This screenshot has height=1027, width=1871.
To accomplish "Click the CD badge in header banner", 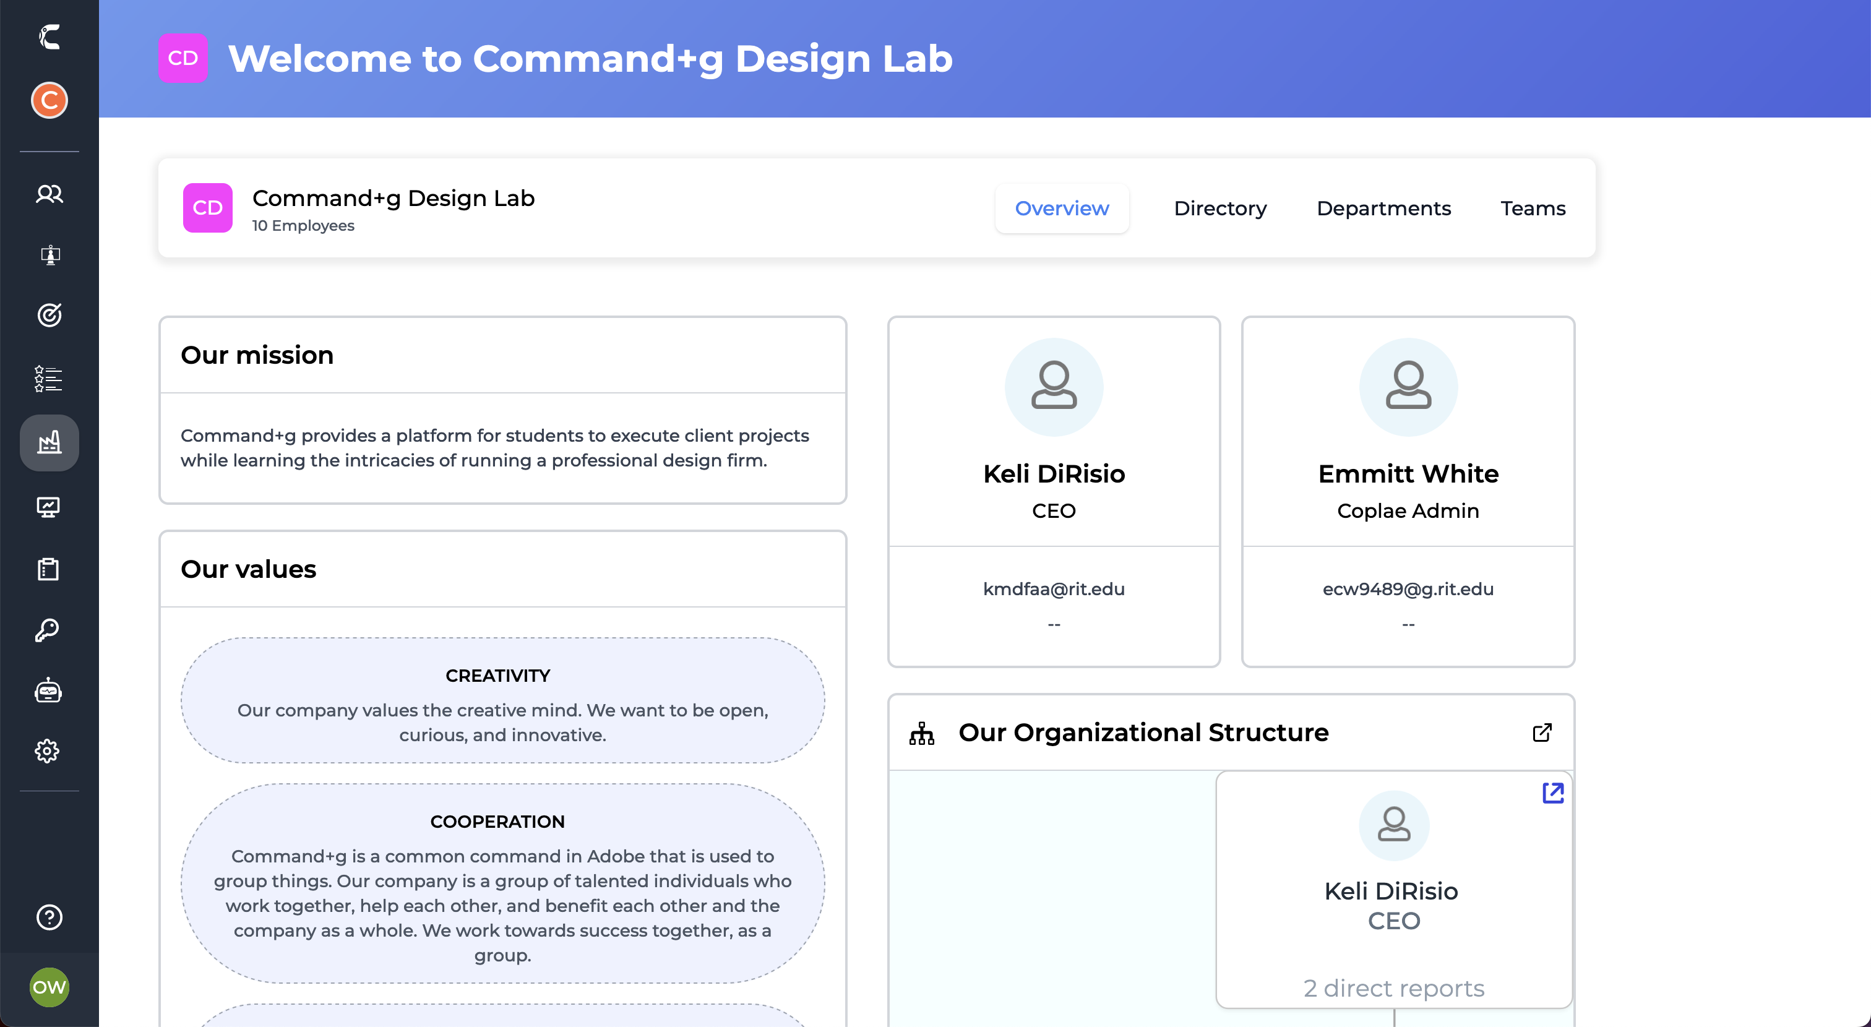I will pos(183,58).
